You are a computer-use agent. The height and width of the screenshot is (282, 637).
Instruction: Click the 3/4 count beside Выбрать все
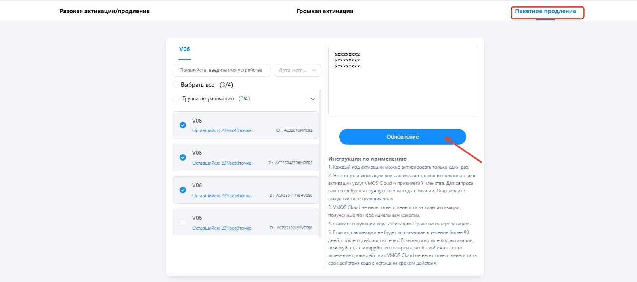226,85
